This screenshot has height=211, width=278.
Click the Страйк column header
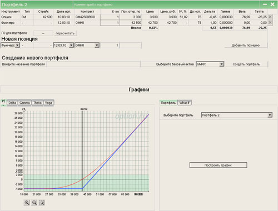click(x=43, y=12)
